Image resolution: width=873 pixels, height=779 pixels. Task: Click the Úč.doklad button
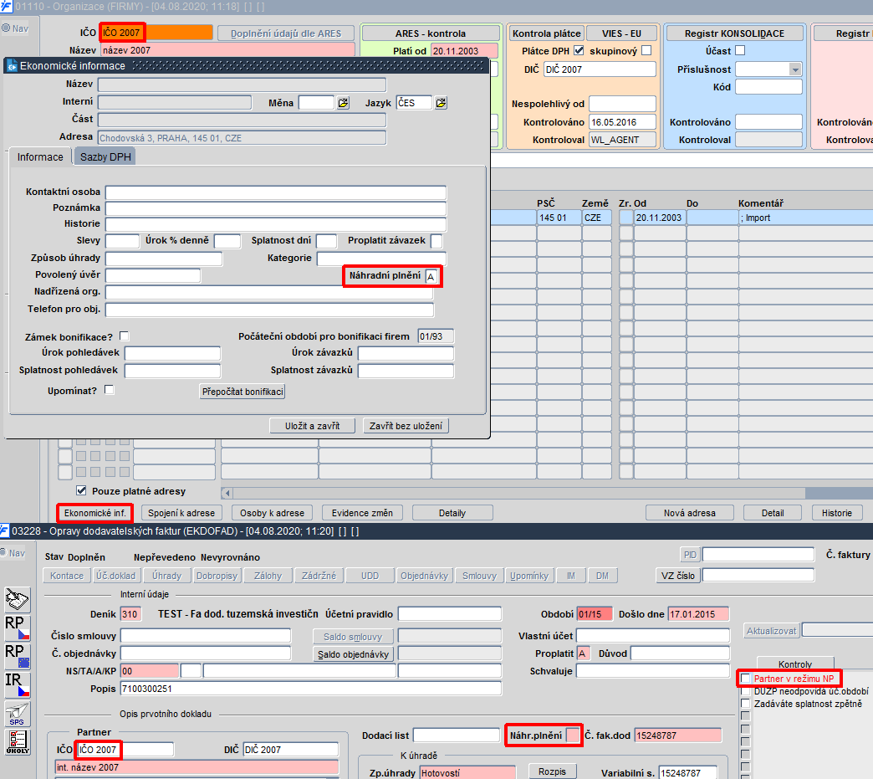click(115, 576)
